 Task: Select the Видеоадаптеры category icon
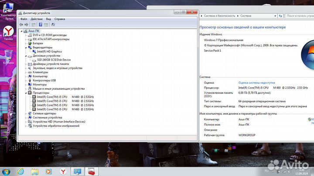pos(30,47)
